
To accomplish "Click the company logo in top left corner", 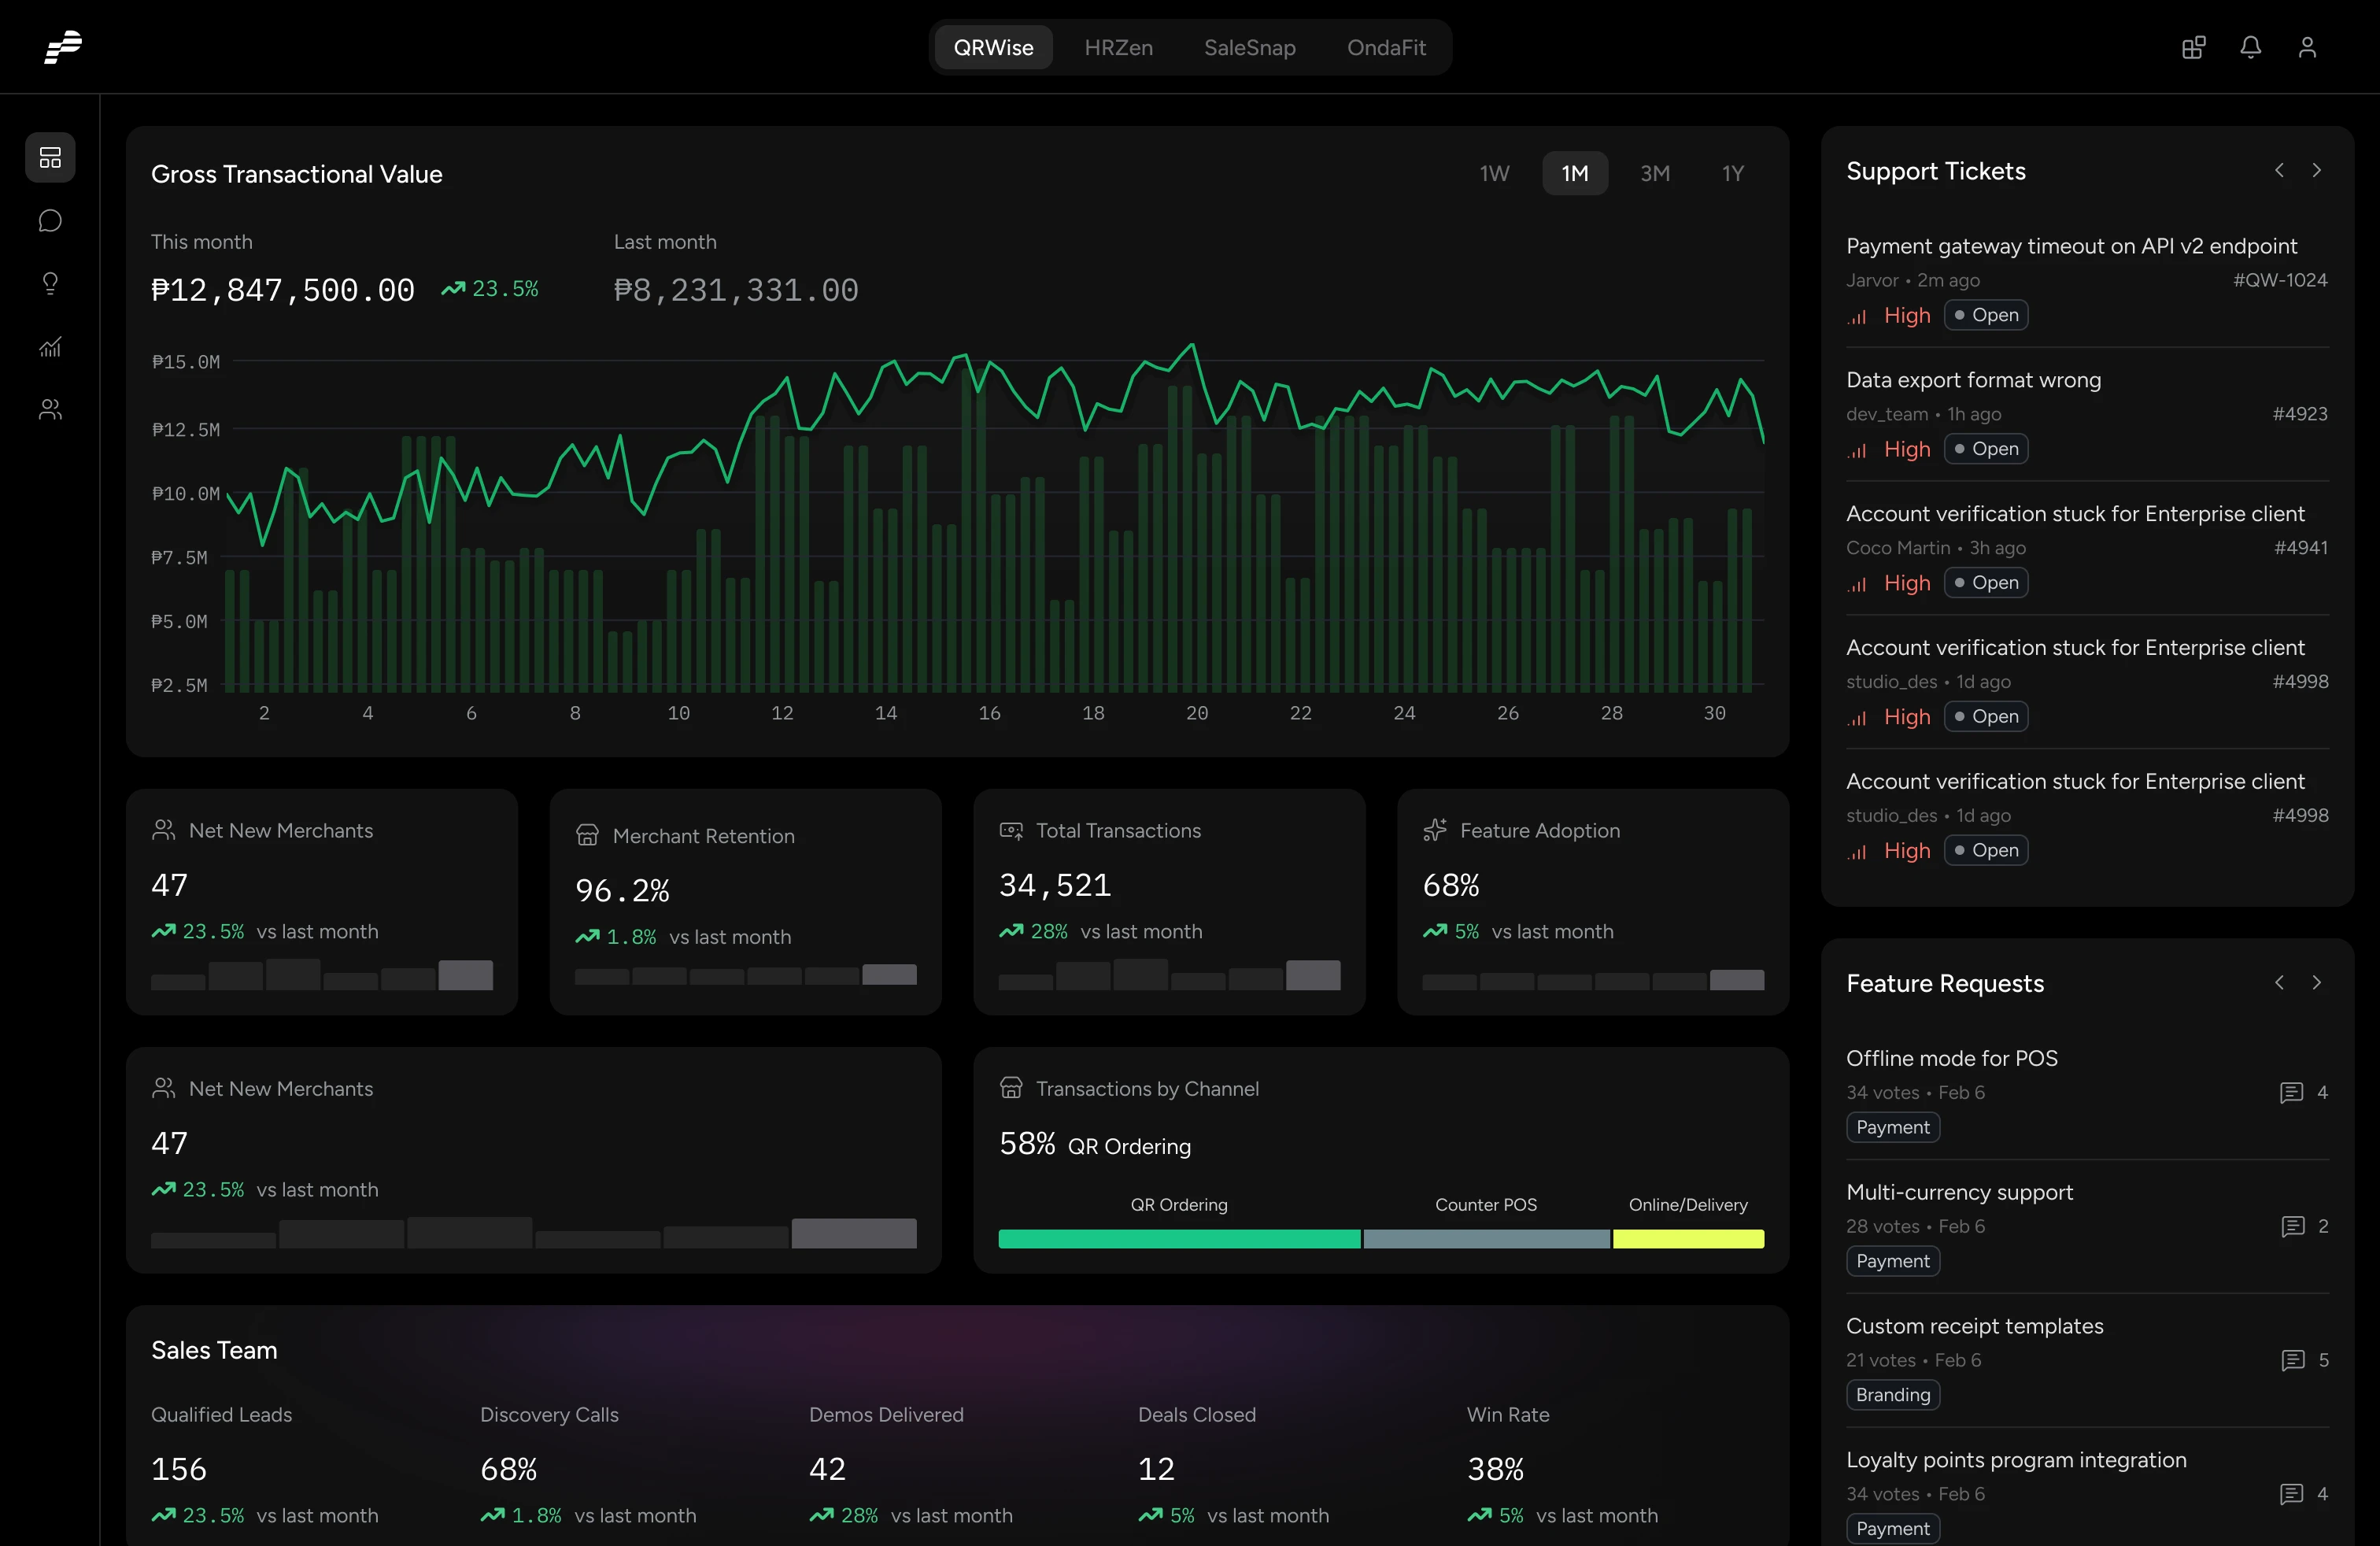I will (62, 47).
